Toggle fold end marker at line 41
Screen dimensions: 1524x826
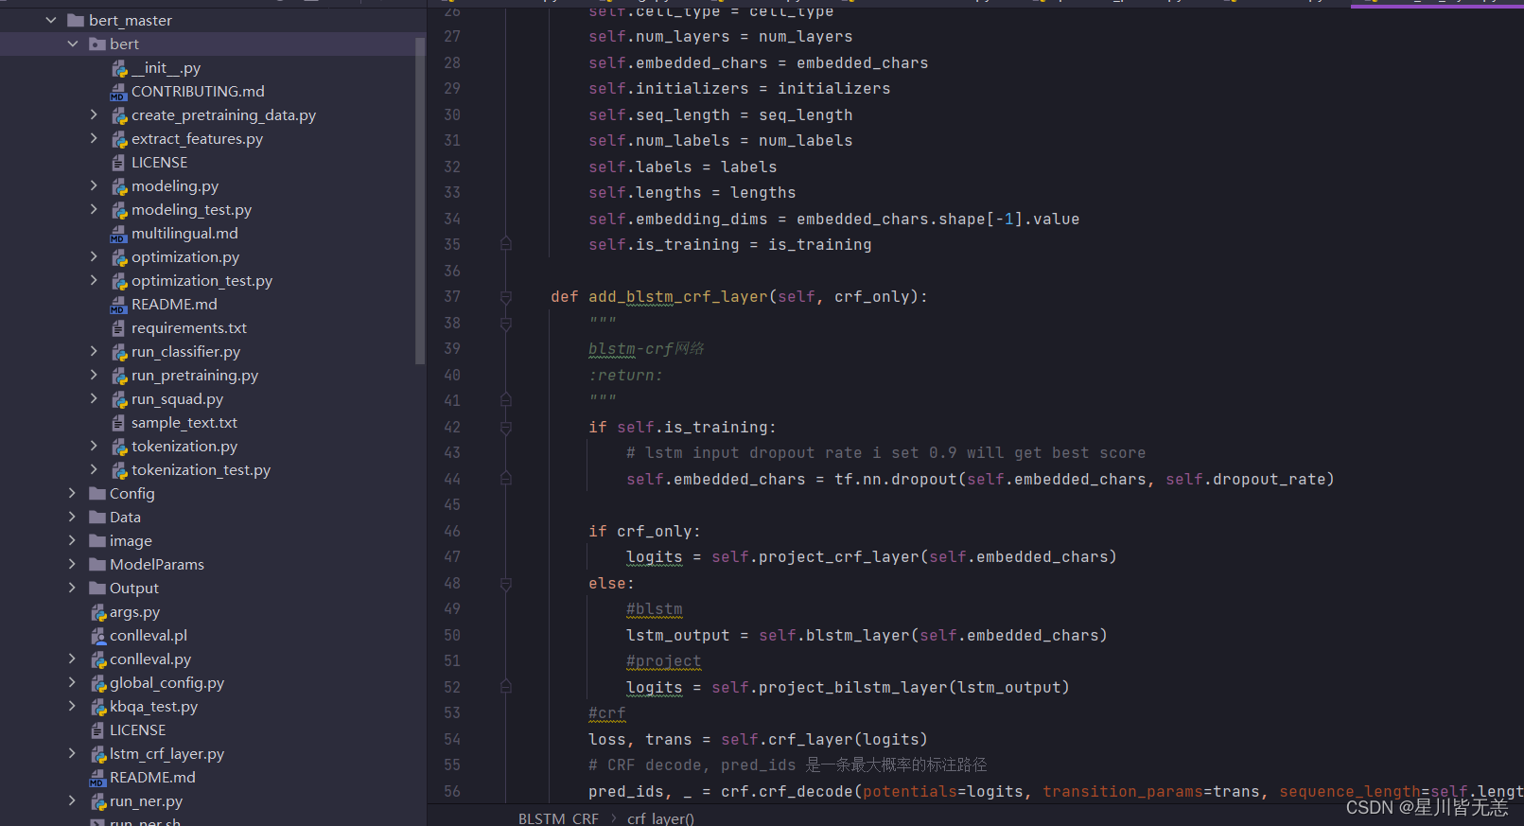(506, 400)
